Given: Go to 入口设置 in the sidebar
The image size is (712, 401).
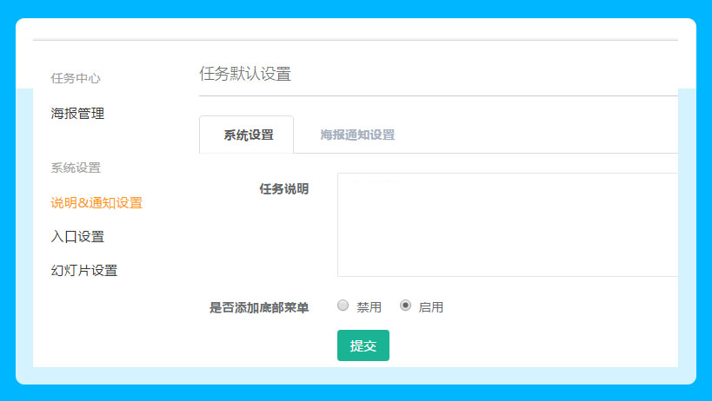Looking at the screenshot, I should pyautogui.click(x=77, y=237).
